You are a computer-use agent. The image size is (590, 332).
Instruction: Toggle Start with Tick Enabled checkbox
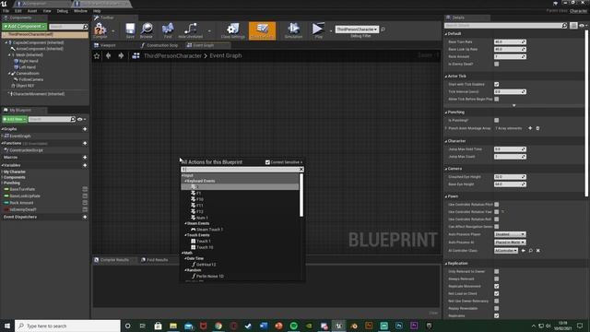pyautogui.click(x=497, y=84)
